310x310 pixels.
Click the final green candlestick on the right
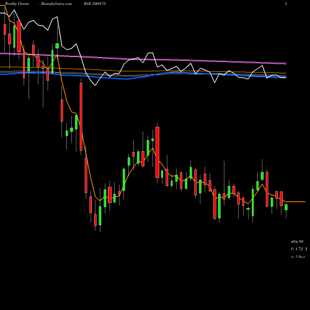286,207
